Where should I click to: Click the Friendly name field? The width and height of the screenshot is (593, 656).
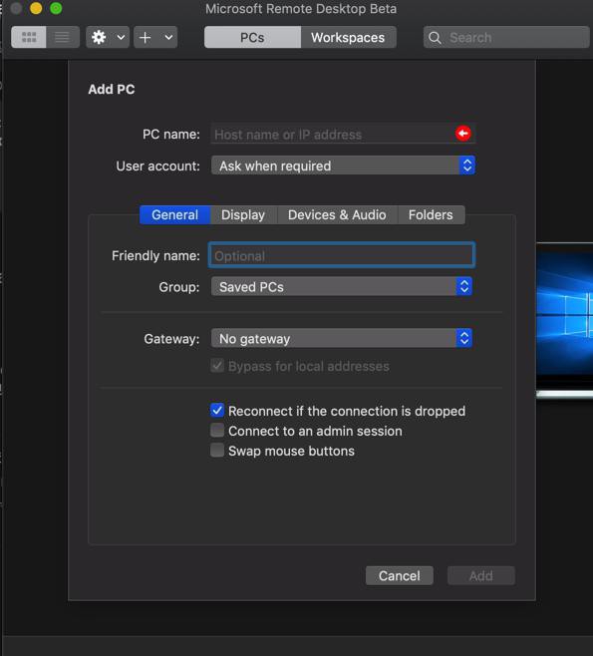[x=342, y=255]
